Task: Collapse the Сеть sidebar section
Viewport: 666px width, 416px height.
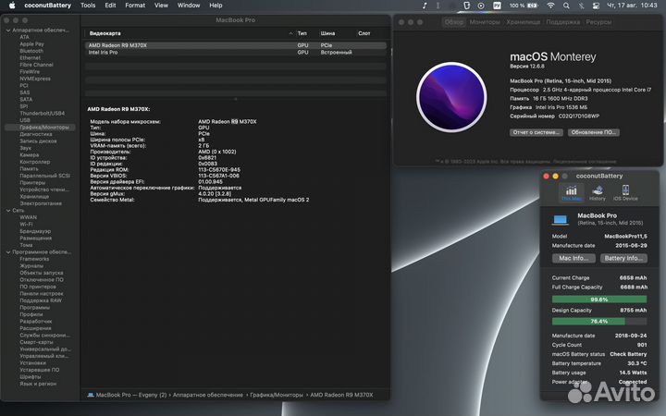Action: [x=8, y=210]
